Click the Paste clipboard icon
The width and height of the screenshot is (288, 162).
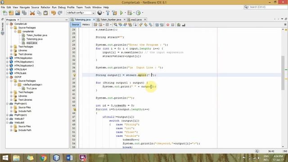coord(45,13)
